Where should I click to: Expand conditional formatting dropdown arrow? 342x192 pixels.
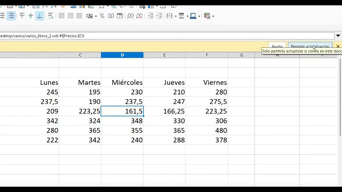213,16
